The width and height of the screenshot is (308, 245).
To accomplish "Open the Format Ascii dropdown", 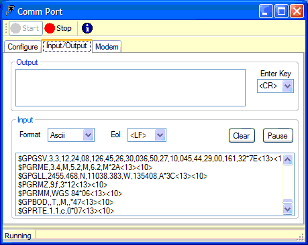I will click(x=89, y=135).
